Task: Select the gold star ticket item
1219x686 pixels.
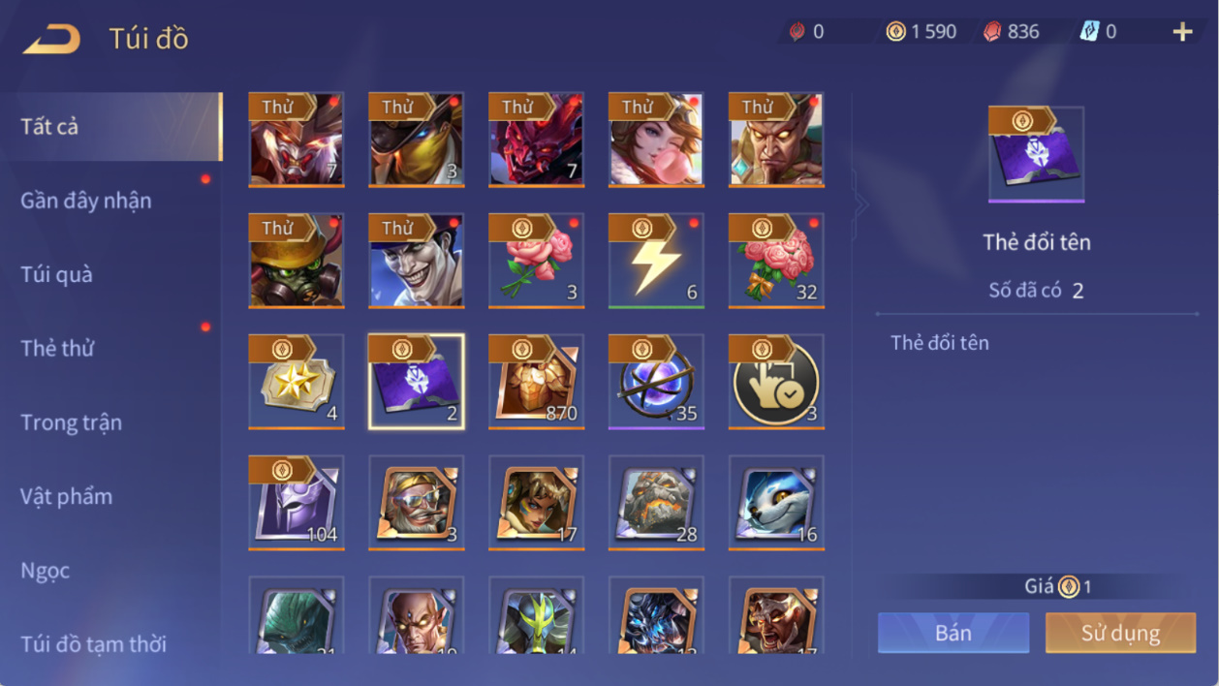Action: coord(296,382)
